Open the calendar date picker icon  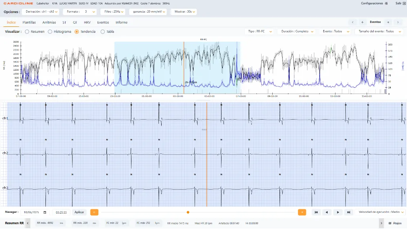(x=45, y=212)
